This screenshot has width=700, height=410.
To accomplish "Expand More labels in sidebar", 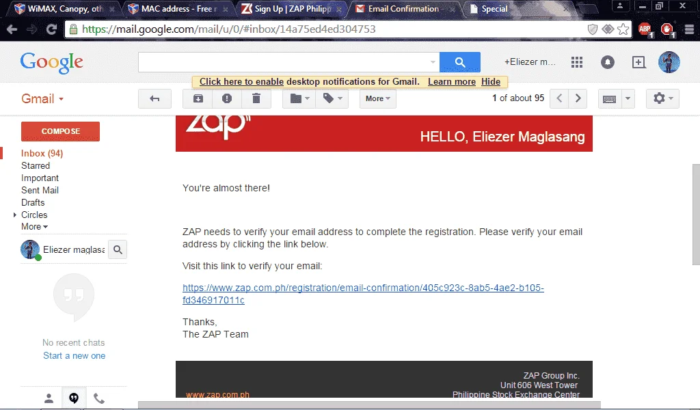I will pyautogui.click(x=34, y=227).
